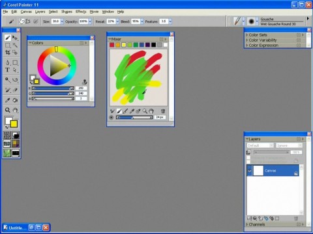This screenshot has height=234, width=313.
Task: Select the Mixer Dirty Brush mode icon
Action: pos(112,111)
